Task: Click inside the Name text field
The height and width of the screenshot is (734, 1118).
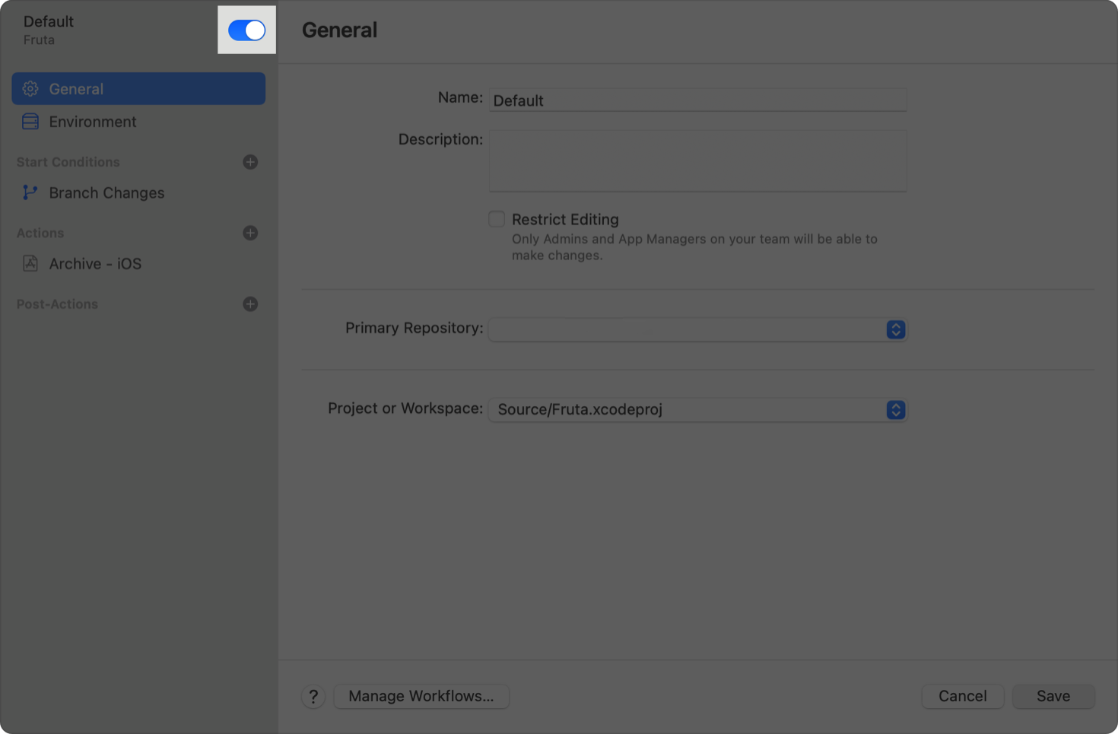Action: click(x=697, y=100)
